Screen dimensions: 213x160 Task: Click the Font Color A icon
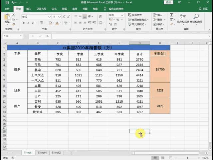coord(57,23)
